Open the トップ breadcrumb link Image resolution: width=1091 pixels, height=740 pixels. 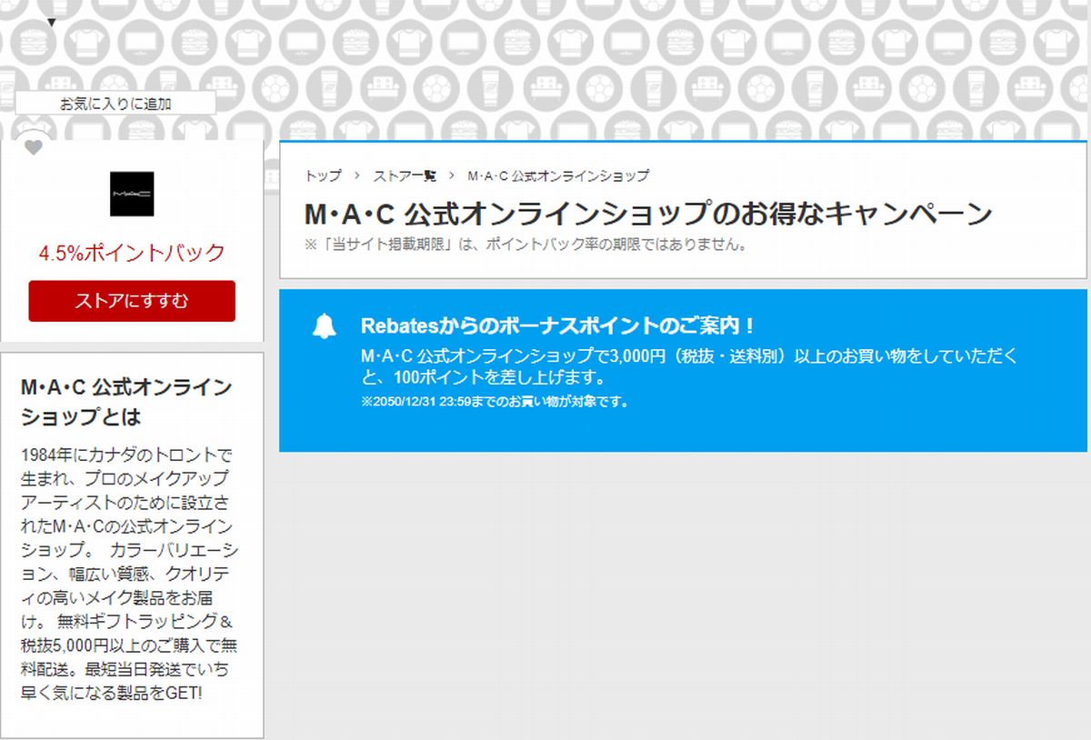[x=324, y=175]
